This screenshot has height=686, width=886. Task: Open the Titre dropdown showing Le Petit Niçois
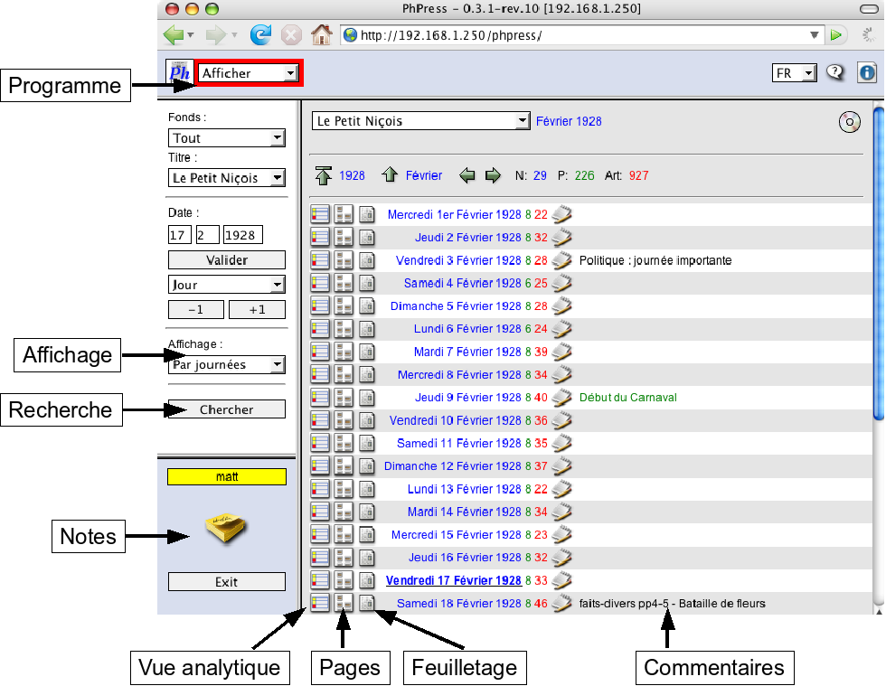point(226,178)
